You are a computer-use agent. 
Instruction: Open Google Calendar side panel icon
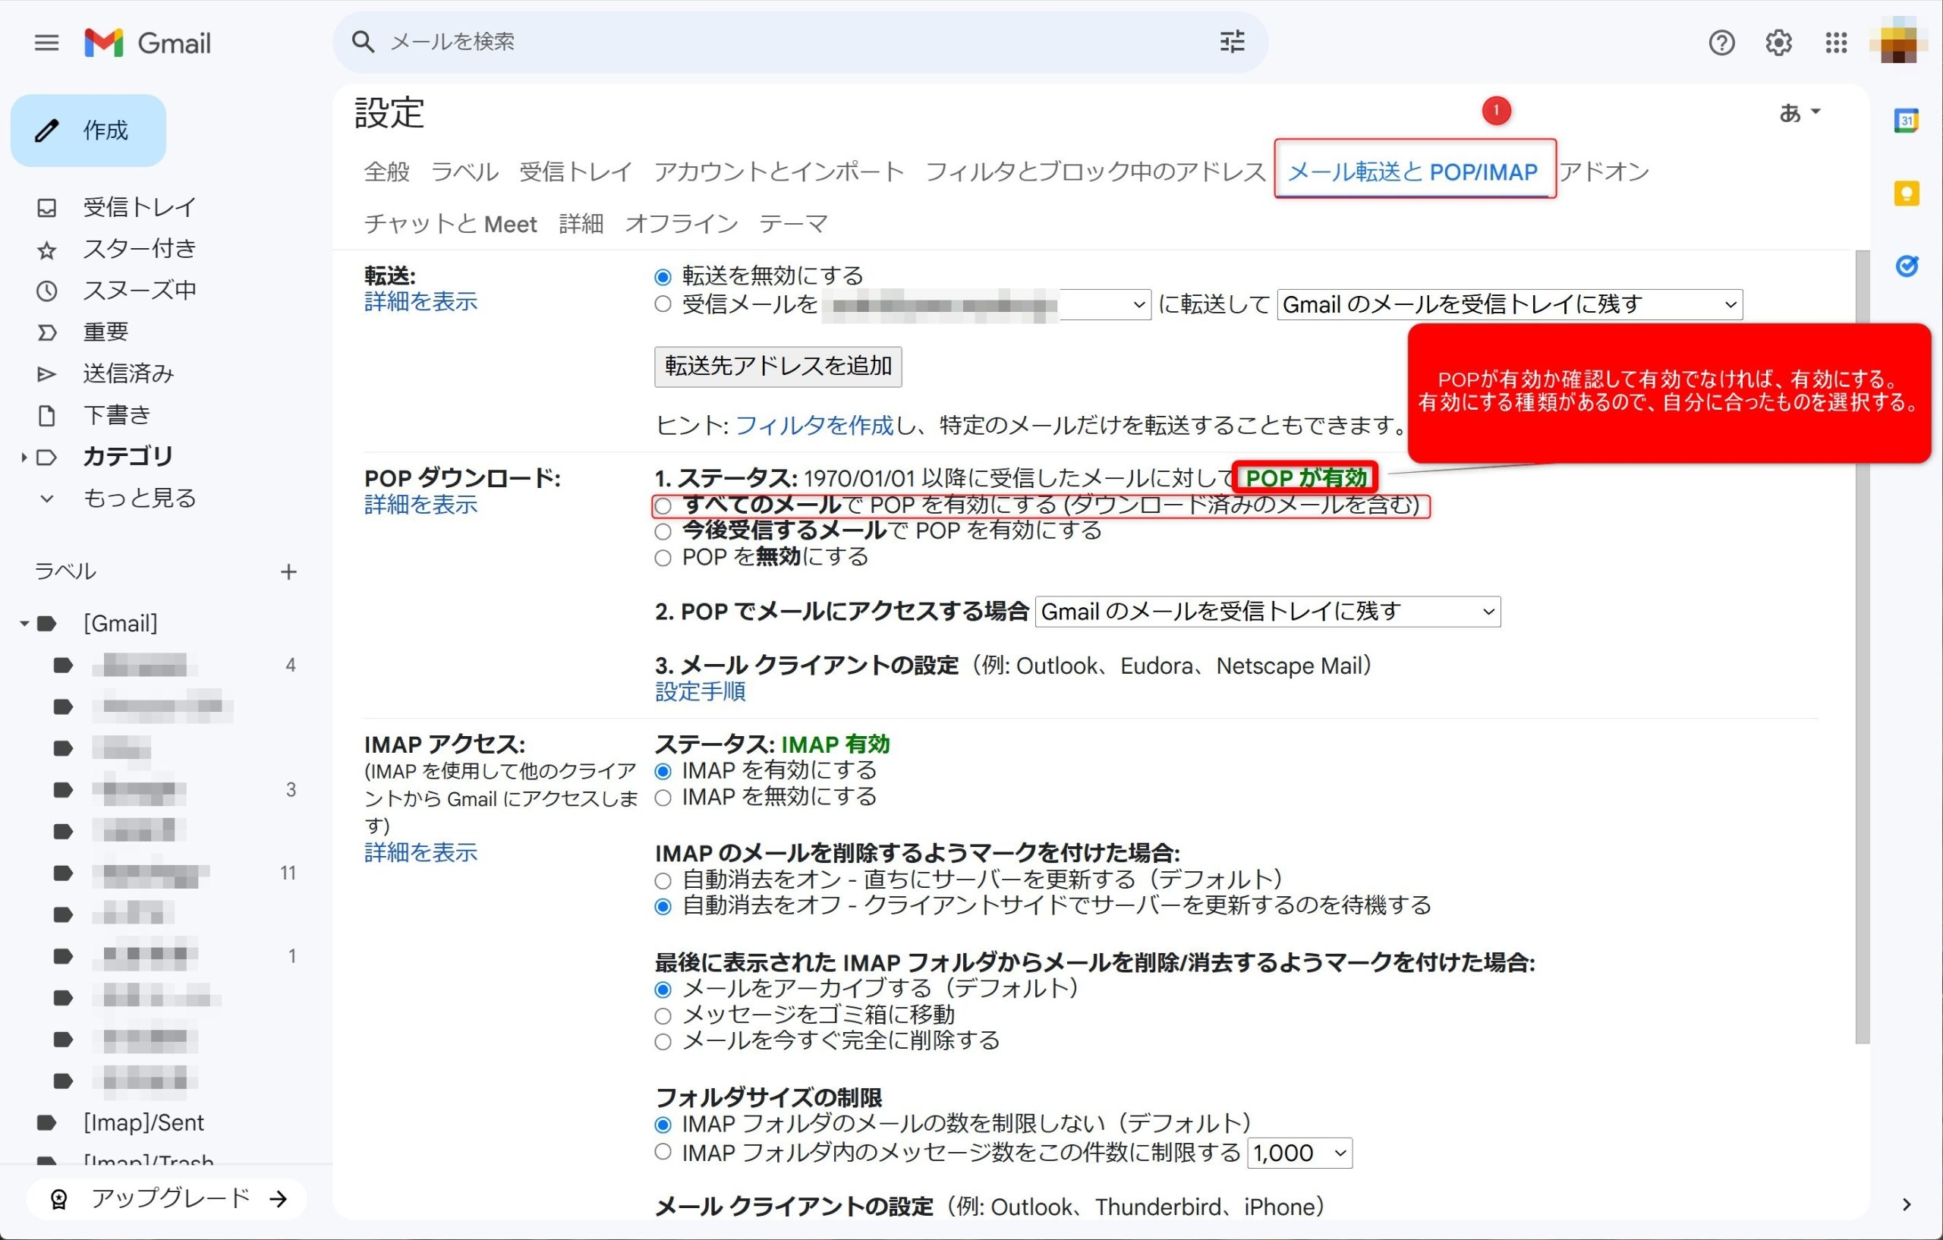[1906, 121]
